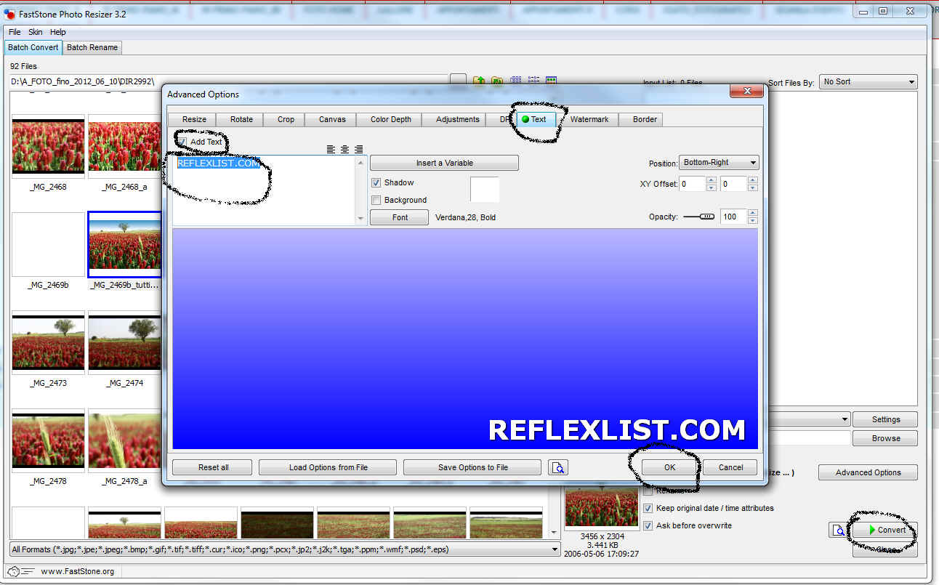939x585 pixels.
Task: Align the text right with the last alignment icon
Action: pos(358,149)
